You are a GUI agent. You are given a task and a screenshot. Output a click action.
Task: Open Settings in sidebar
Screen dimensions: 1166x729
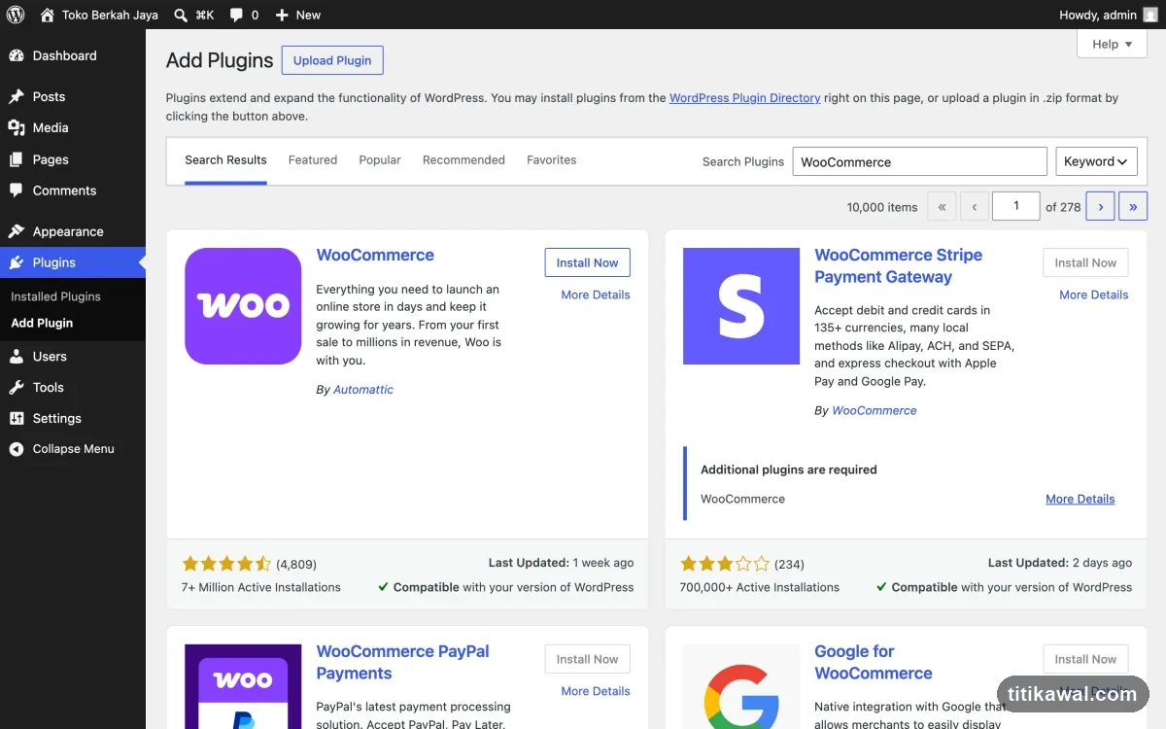pos(73,418)
